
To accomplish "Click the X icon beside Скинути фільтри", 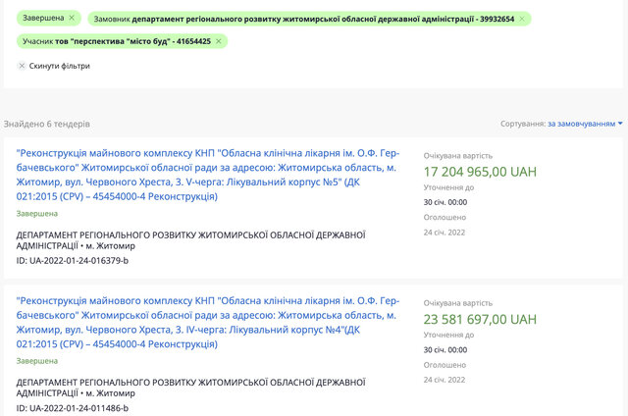I will 22,66.
